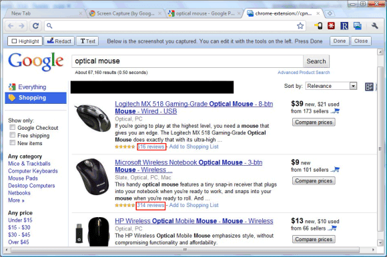Click the yellow arrow phone extension icon
387x257 pixels.
click(318, 25)
